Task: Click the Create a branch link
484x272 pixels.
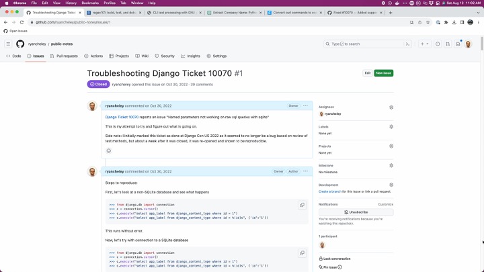Action: [x=330, y=191]
